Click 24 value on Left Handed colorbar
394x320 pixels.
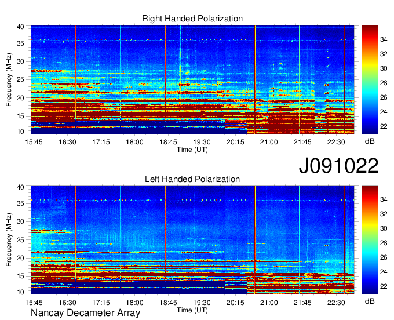point(384,272)
